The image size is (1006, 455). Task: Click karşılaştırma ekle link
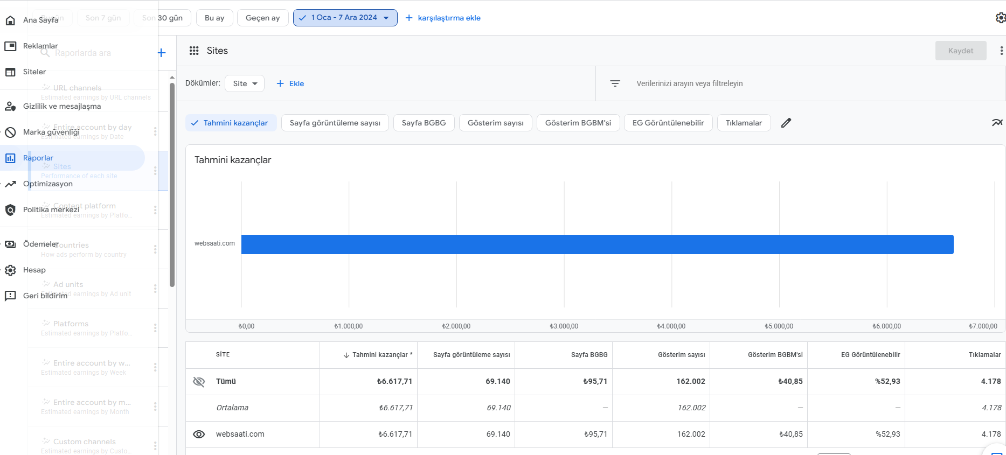tap(443, 18)
